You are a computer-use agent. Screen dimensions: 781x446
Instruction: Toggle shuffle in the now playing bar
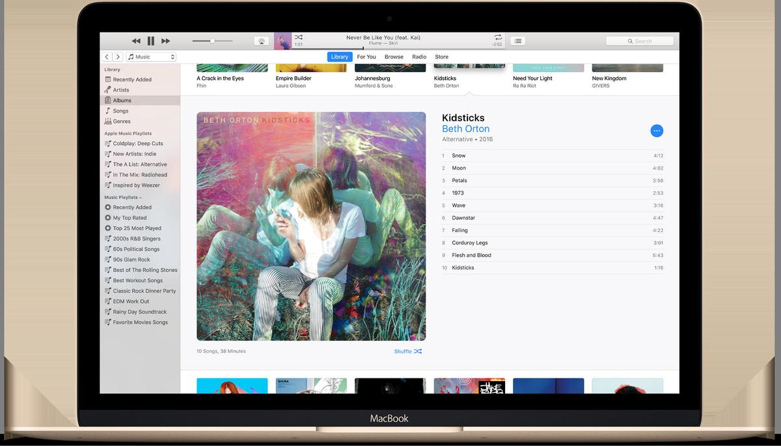pos(298,37)
